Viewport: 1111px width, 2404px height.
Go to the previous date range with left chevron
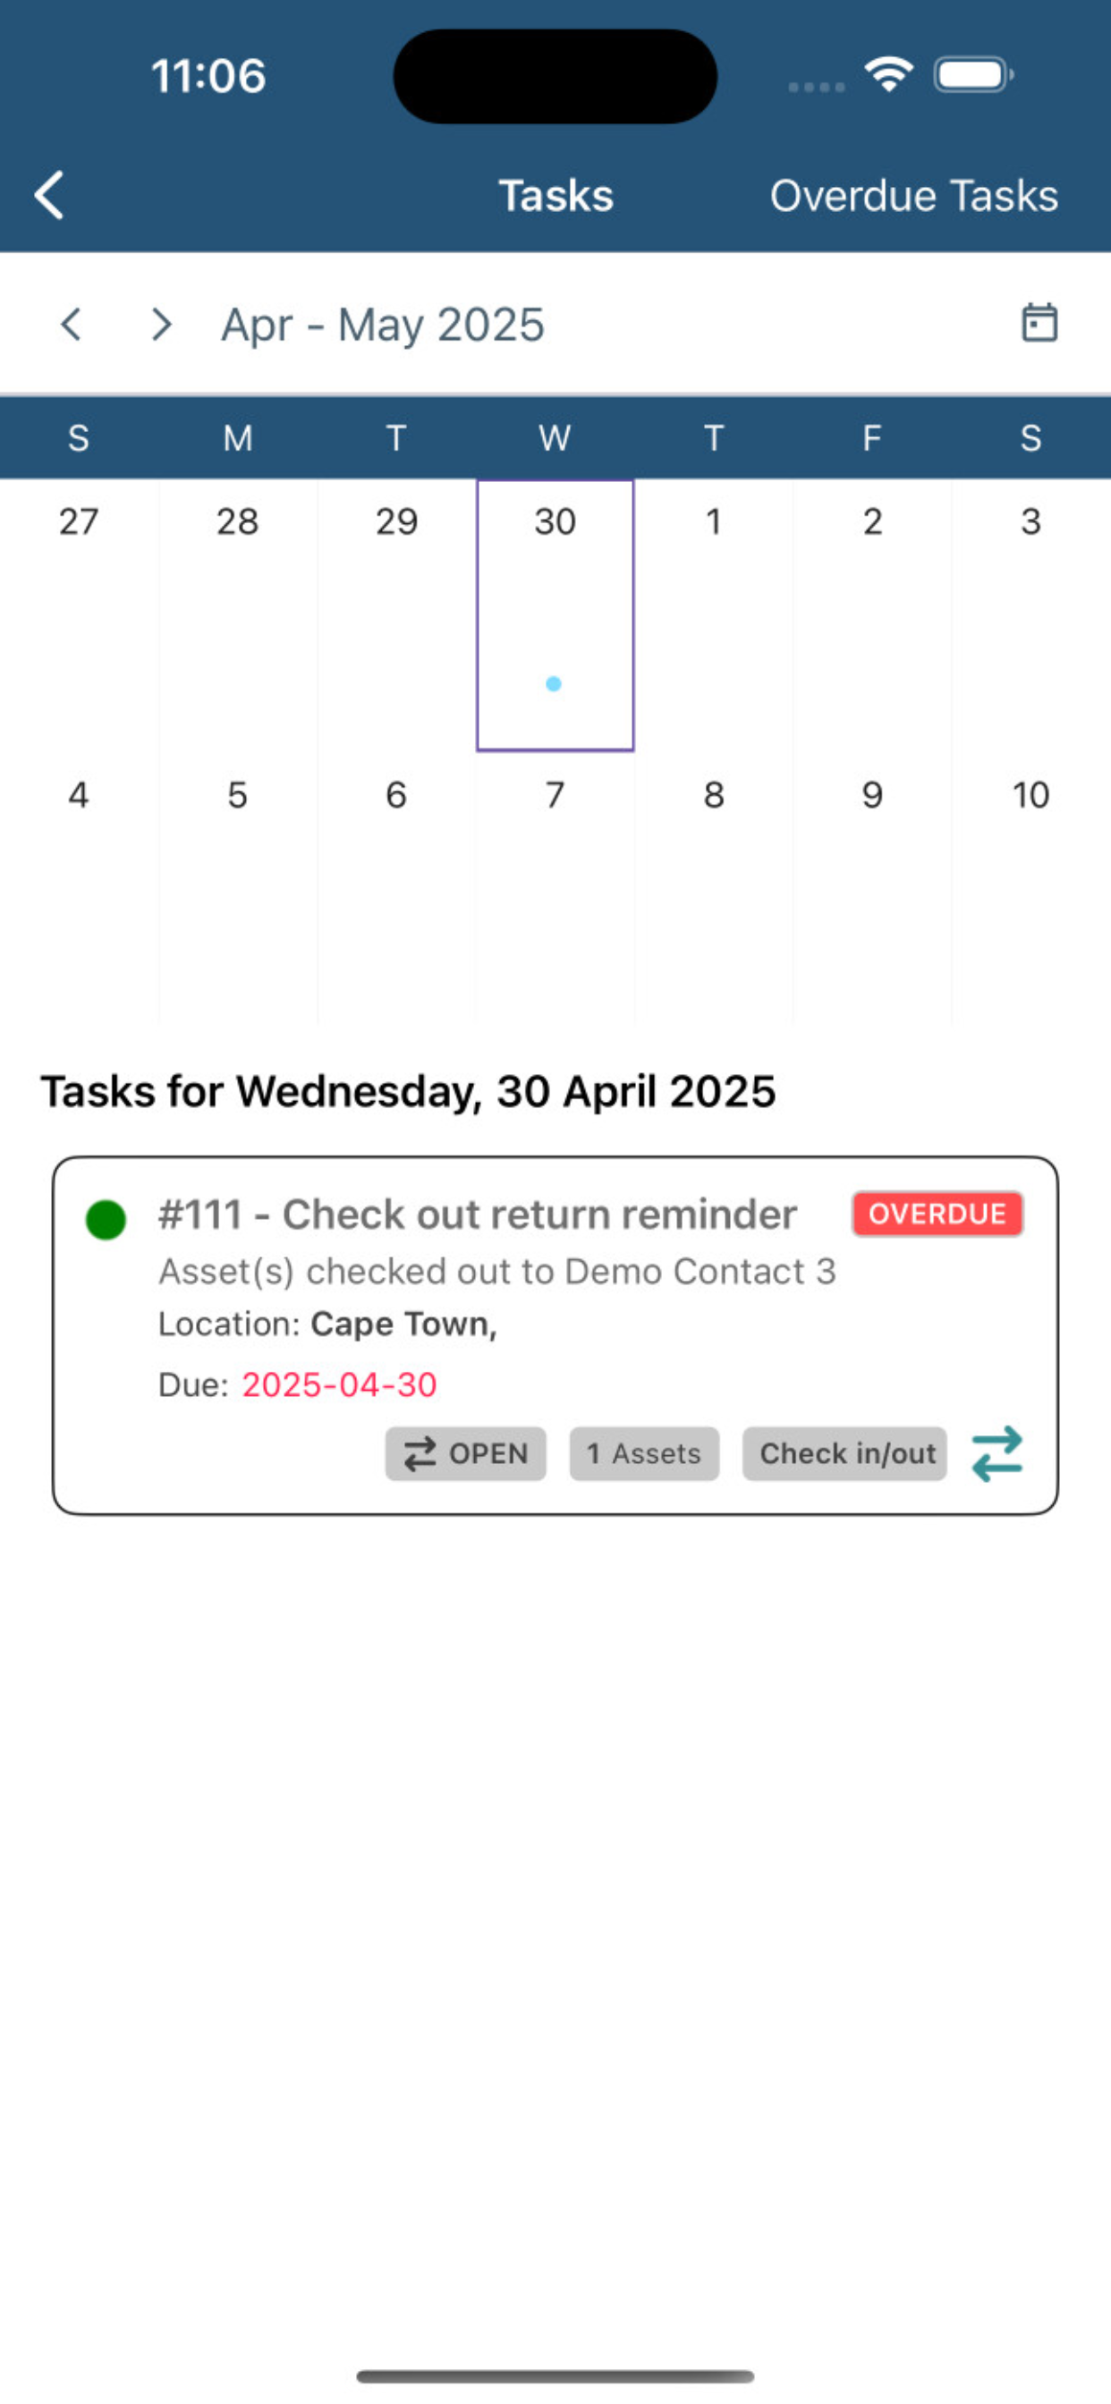[71, 324]
